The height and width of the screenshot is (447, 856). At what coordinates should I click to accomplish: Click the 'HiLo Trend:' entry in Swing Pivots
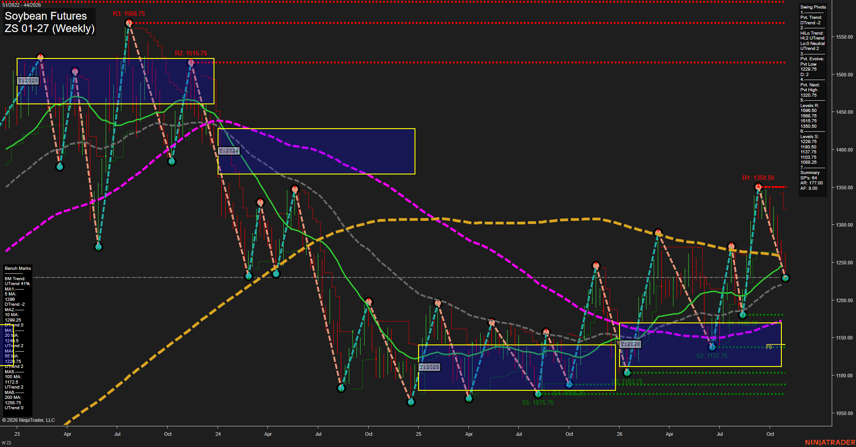[812, 33]
